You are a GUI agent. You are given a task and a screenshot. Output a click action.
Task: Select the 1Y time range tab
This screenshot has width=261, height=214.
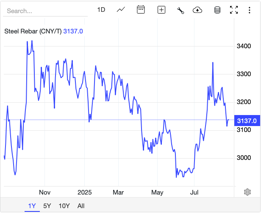pyautogui.click(x=32, y=206)
